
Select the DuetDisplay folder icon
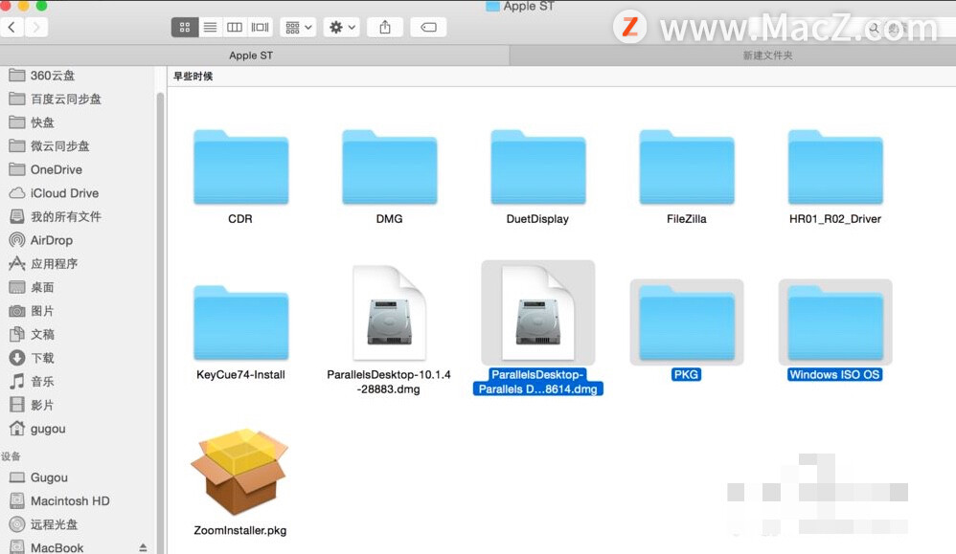(x=538, y=167)
